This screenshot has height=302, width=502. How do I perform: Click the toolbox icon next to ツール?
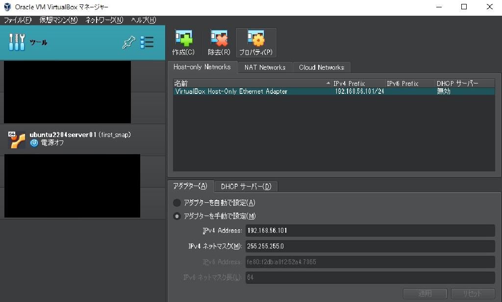(x=17, y=42)
